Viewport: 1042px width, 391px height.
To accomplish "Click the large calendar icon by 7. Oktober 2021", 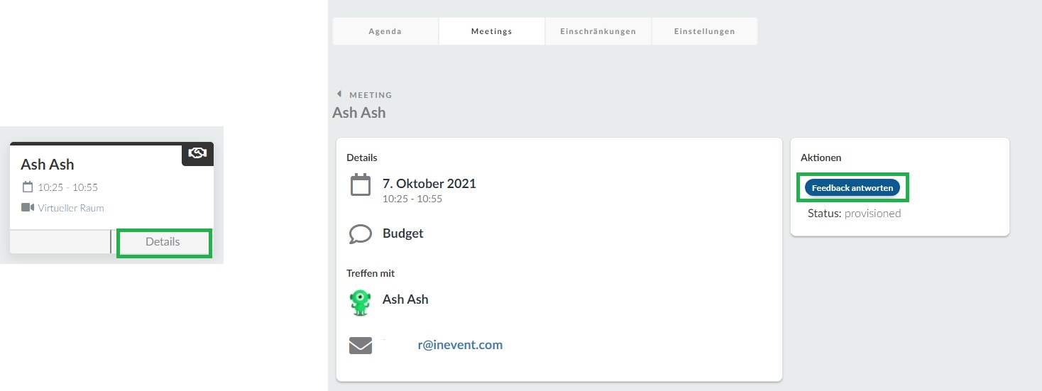I will pyautogui.click(x=361, y=185).
